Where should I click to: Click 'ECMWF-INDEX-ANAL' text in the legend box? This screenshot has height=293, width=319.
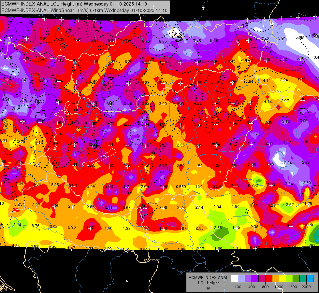pyautogui.click(x=208, y=278)
